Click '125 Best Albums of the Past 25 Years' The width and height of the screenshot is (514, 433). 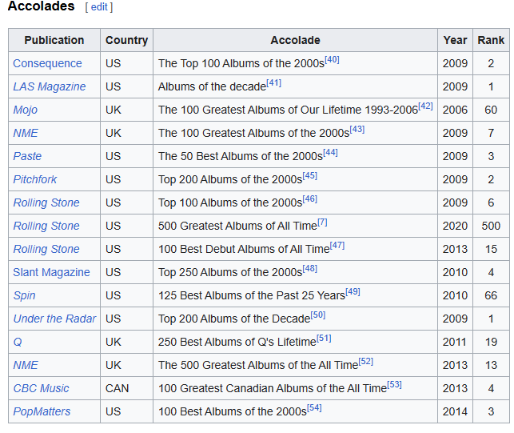tap(252, 296)
